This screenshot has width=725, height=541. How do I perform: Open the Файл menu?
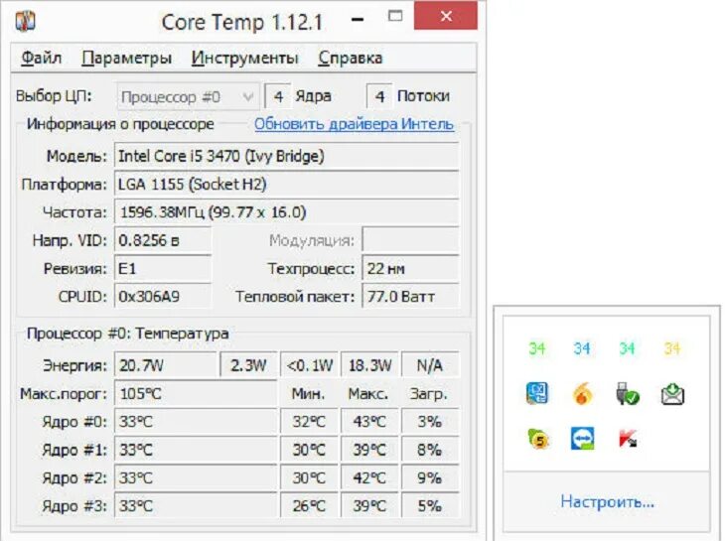point(41,59)
